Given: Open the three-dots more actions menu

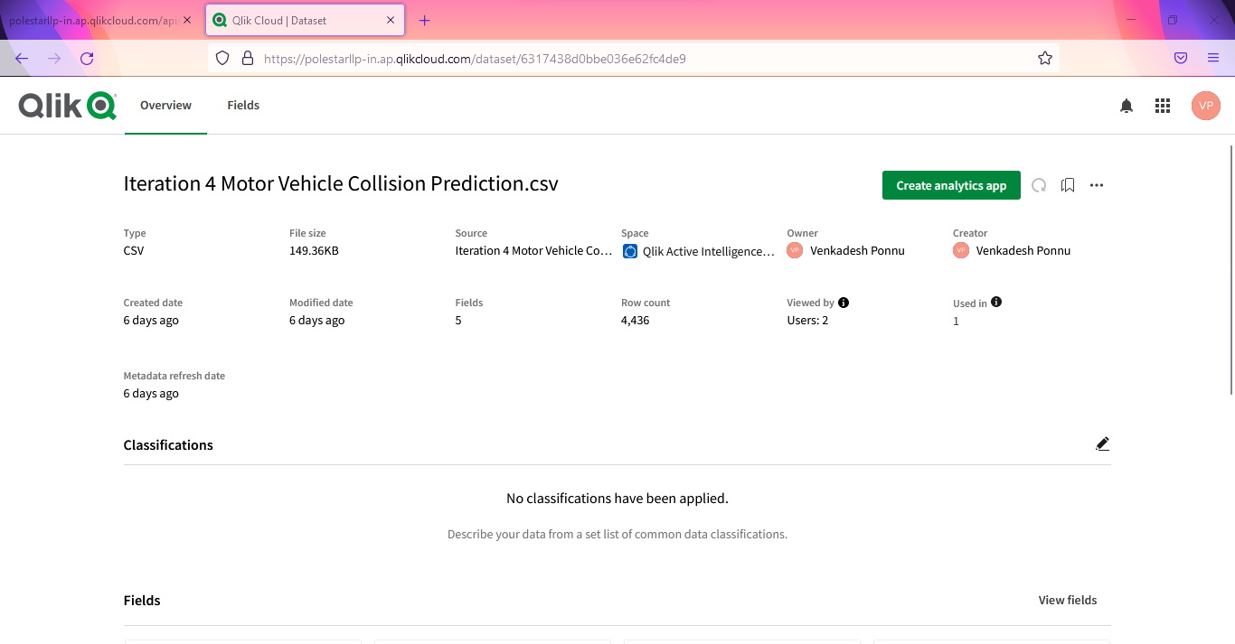Looking at the screenshot, I should [1097, 185].
